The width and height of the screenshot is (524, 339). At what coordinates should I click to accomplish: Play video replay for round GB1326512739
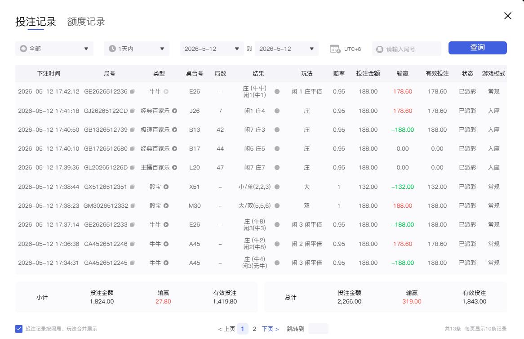[x=174, y=130]
